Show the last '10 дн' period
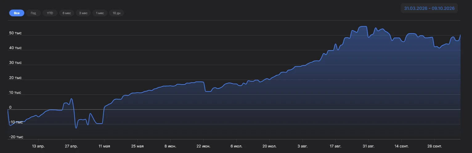 click(116, 13)
